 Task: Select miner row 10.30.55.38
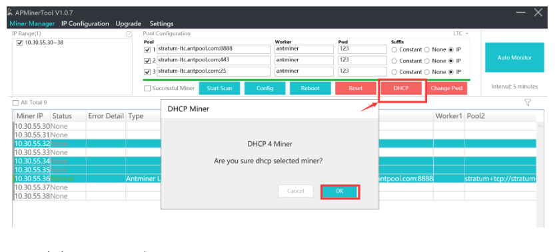(x=275, y=196)
